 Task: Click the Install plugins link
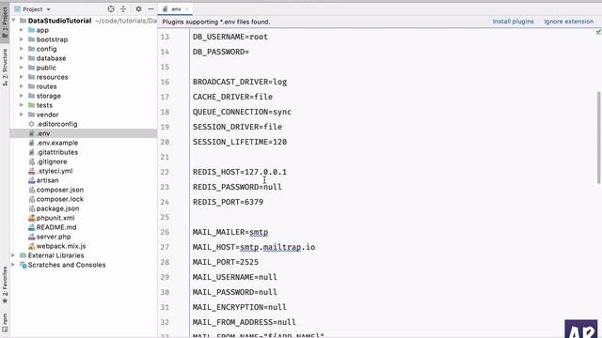click(513, 22)
